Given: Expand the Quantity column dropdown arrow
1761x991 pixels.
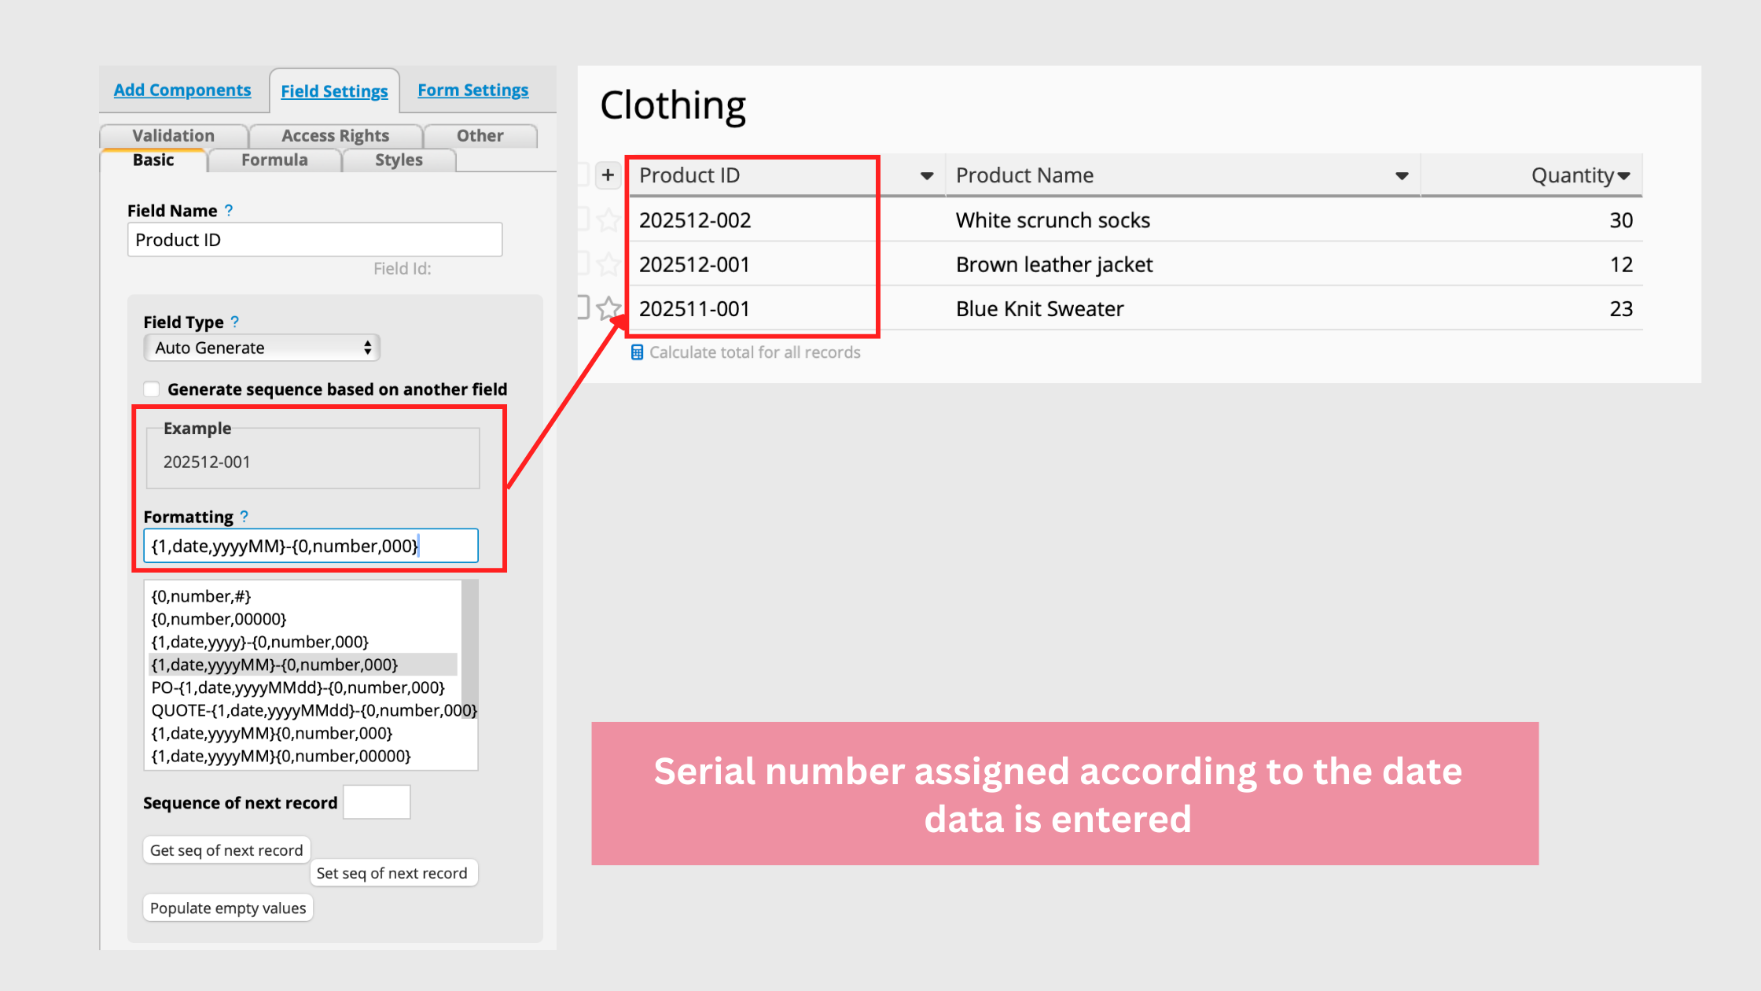Looking at the screenshot, I should point(1624,175).
